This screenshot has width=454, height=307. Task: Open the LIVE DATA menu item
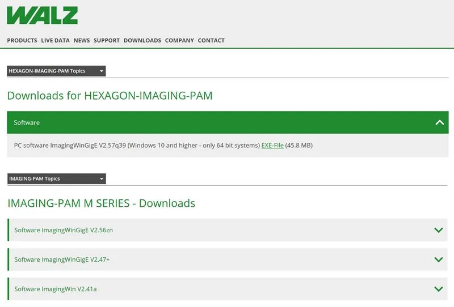55,40
